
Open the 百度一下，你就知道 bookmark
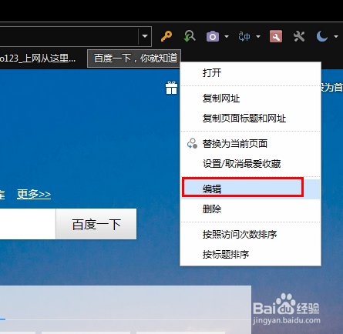point(134,58)
